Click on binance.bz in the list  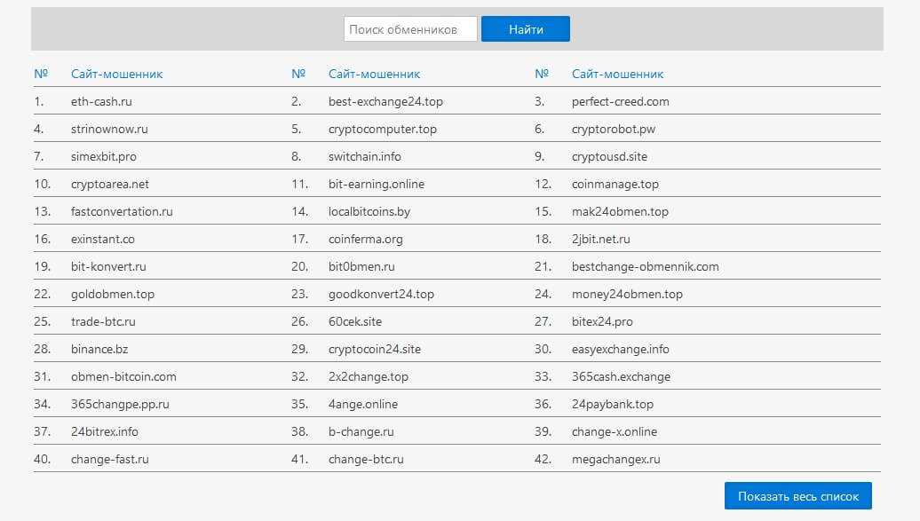pyautogui.click(x=99, y=350)
